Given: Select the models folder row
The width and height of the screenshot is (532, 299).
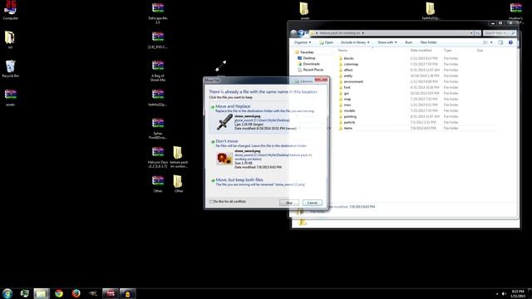Looking at the screenshot, I should coord(417,110).
